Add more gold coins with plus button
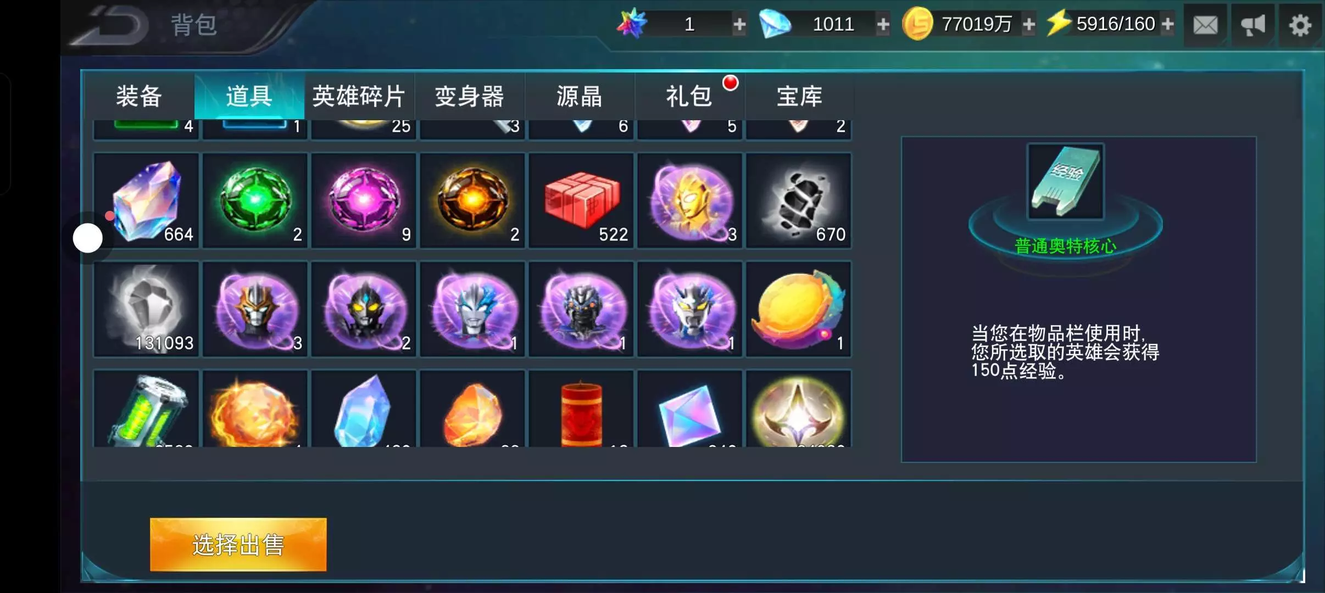Image resolution: width=1325 pixels, height=593 pixels. pyautogui.click(x=1029, y=25)
